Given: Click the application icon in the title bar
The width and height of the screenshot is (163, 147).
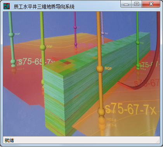Looking at the screenshot, I should click(x=7, y=6).
